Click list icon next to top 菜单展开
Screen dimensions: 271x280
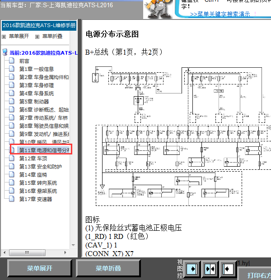4,37
